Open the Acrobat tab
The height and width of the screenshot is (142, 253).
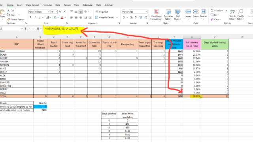coord(108,5)
